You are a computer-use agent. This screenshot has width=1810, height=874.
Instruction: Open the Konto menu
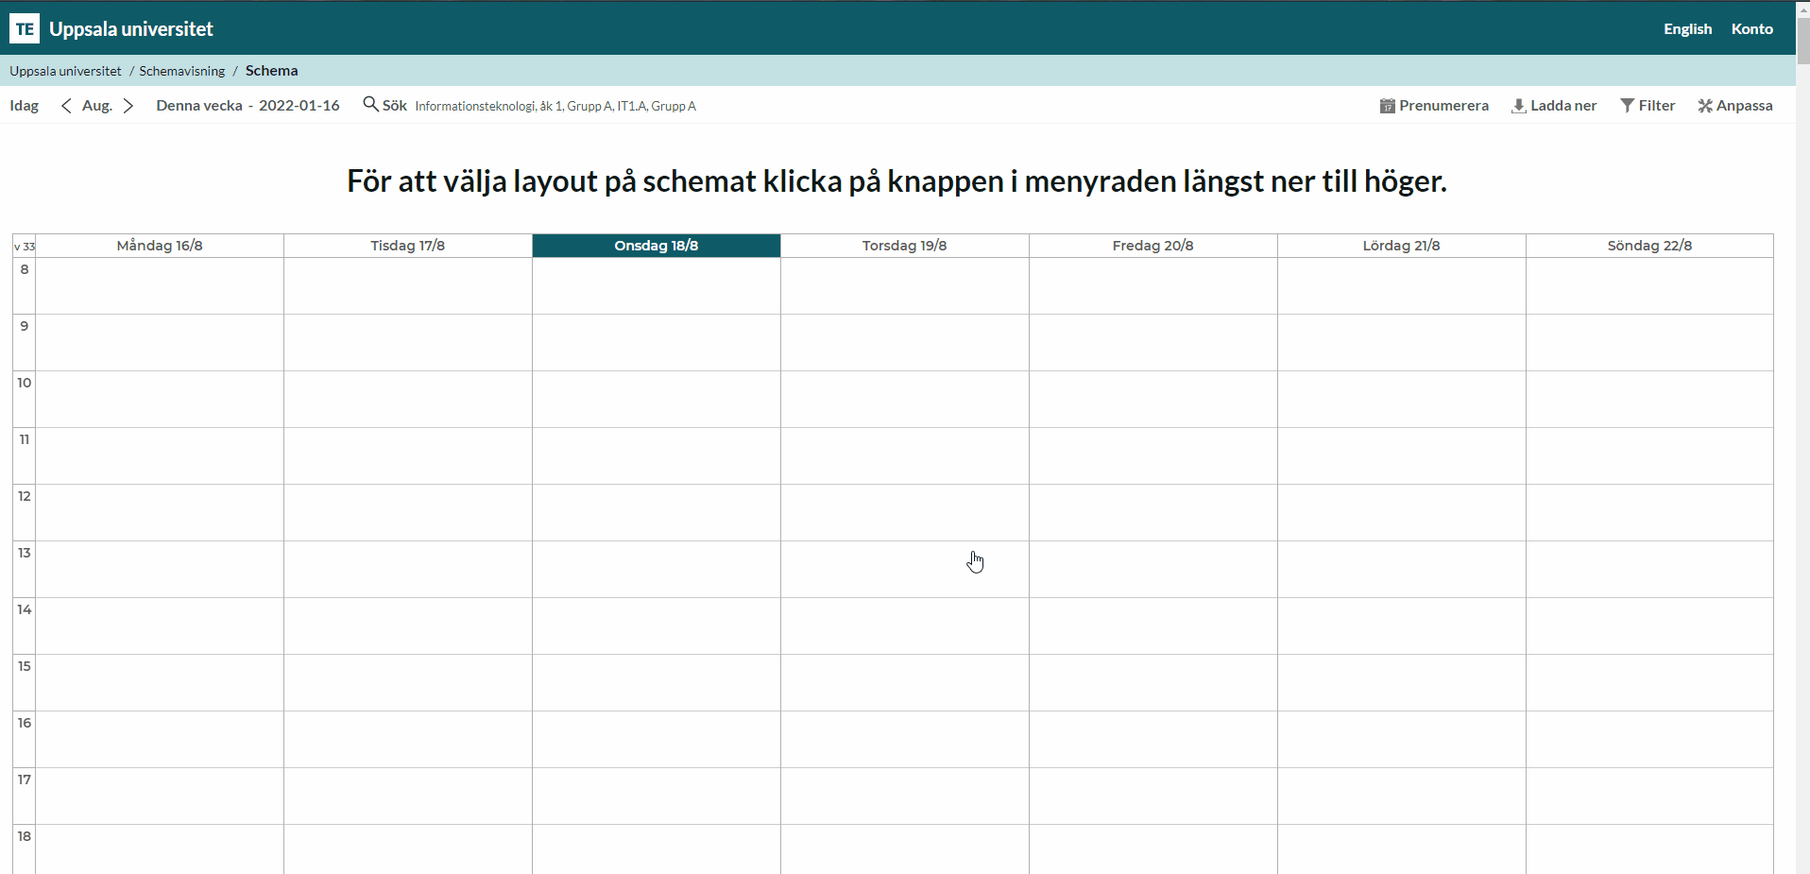pos(1751,29)
